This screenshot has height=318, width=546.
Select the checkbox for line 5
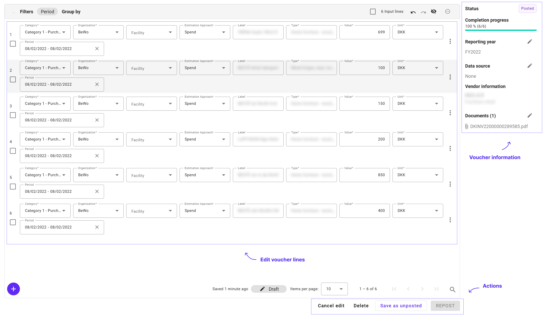[x=13, y=187]
